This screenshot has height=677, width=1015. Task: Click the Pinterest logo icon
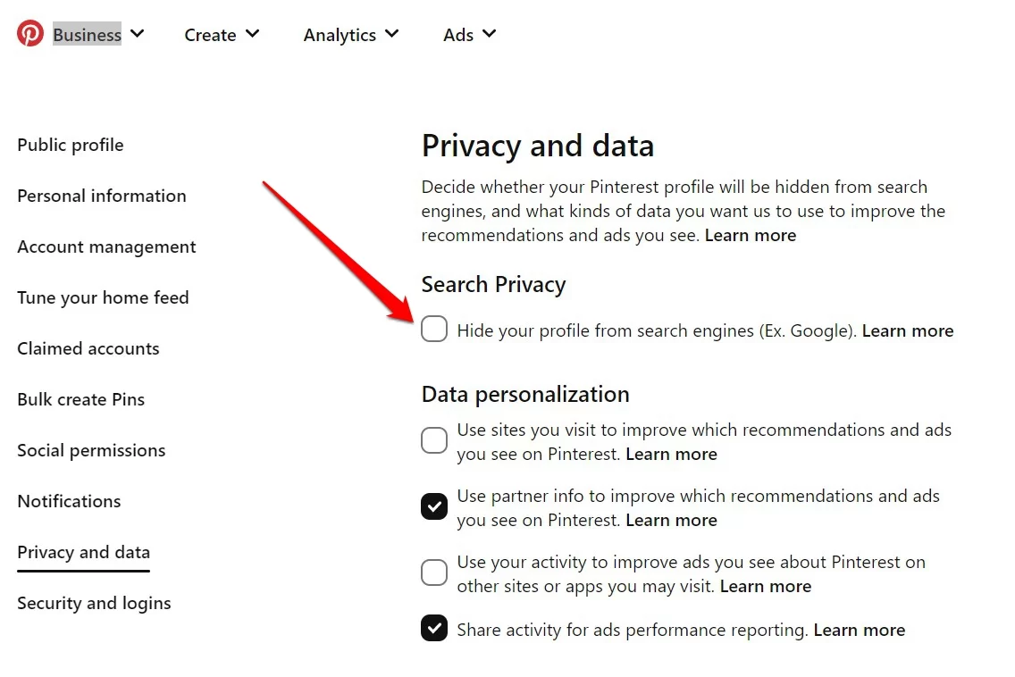point(29,34)
